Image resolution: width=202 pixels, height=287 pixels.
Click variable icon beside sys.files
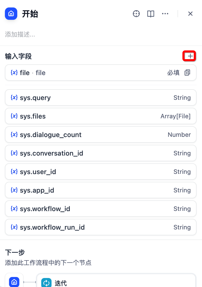click(x=14, y=116)
